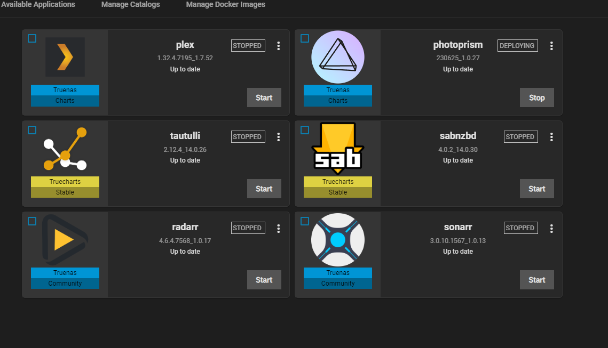
Task: Open the sabnzbd three-dot options menu
Action: point(551,137)
